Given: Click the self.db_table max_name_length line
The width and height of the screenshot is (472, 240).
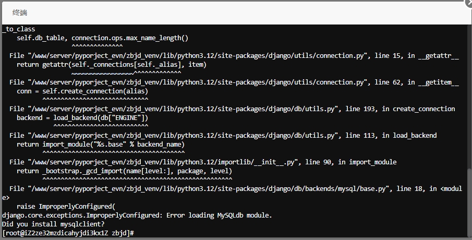Looking at the screenshot, I should tap(102, 38).
